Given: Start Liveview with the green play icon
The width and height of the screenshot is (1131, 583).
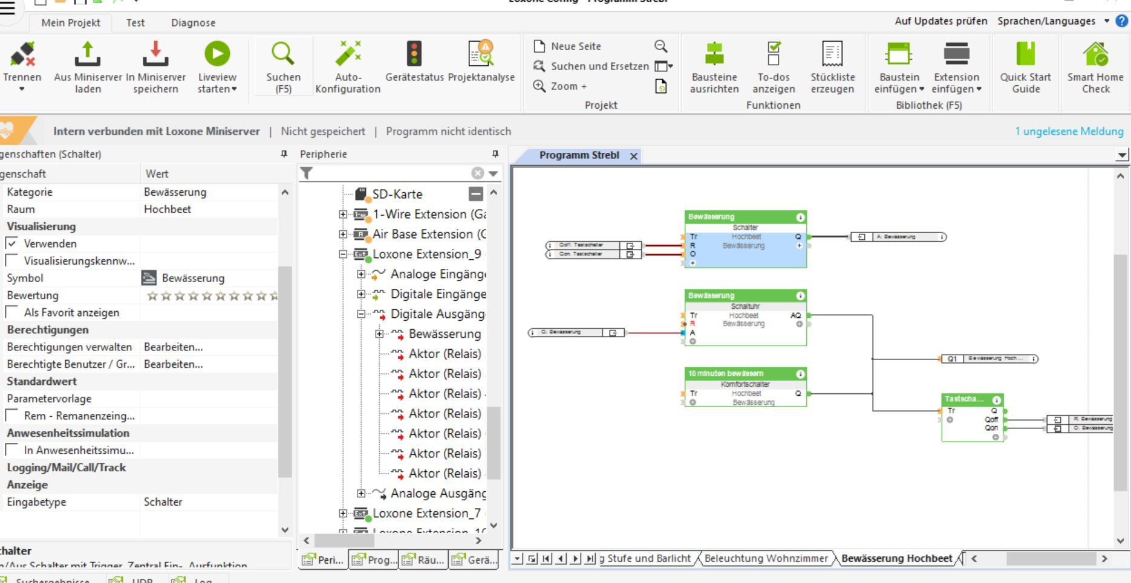Looking at the screenshot, I should point(217,54).
